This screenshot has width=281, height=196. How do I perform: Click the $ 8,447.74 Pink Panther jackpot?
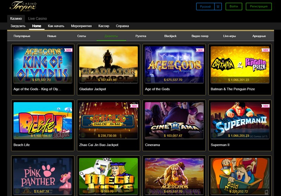click(x=41, y=191)
